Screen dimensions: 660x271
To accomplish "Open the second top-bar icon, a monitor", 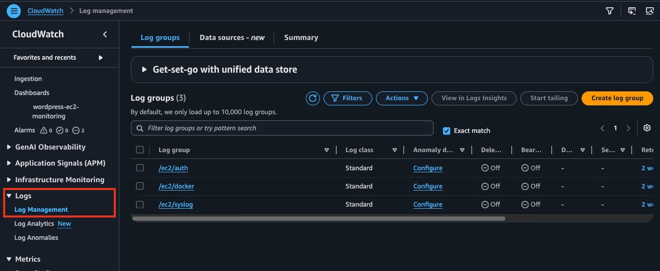I will [x=632, y=11].
